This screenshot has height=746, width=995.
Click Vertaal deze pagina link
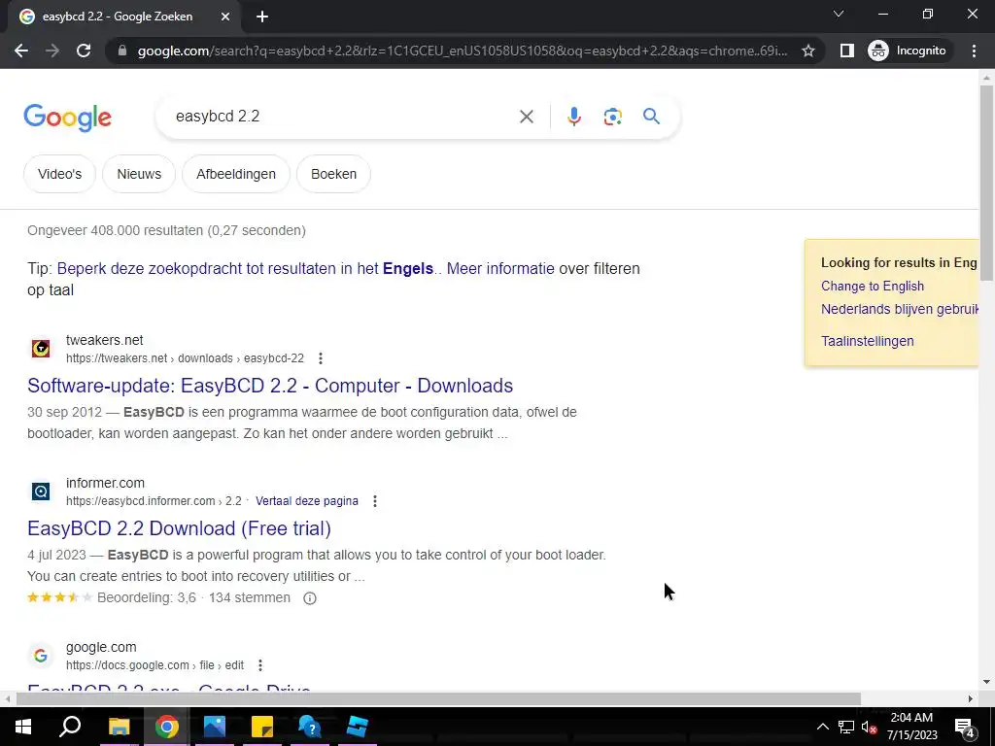tap(306, 501)
